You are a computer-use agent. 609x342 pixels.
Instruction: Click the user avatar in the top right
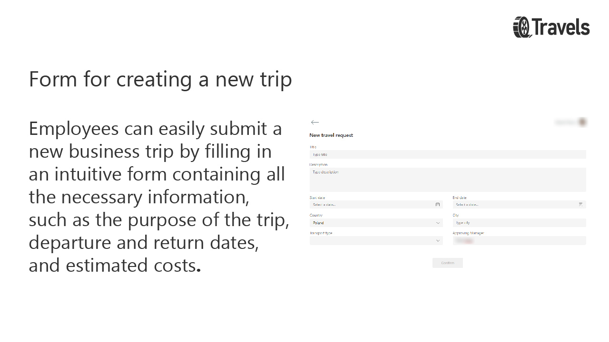coord(582,122)
